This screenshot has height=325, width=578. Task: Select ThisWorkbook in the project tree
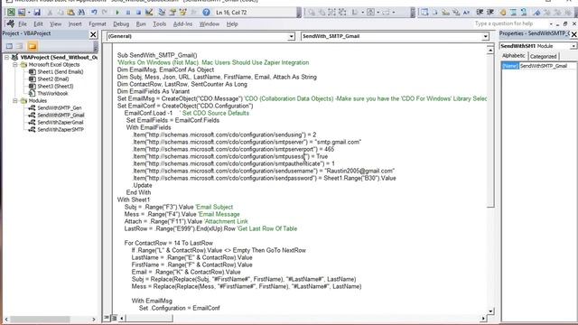click(52, 94)
